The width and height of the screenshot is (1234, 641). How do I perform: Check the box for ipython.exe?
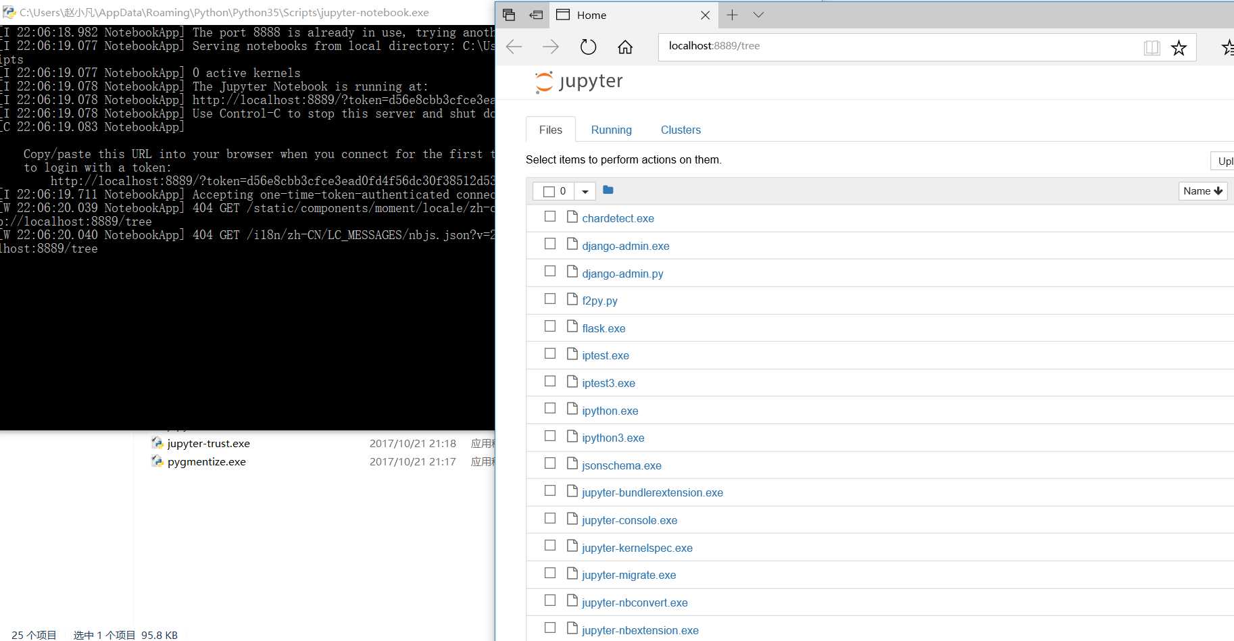(x=550, y=409)
